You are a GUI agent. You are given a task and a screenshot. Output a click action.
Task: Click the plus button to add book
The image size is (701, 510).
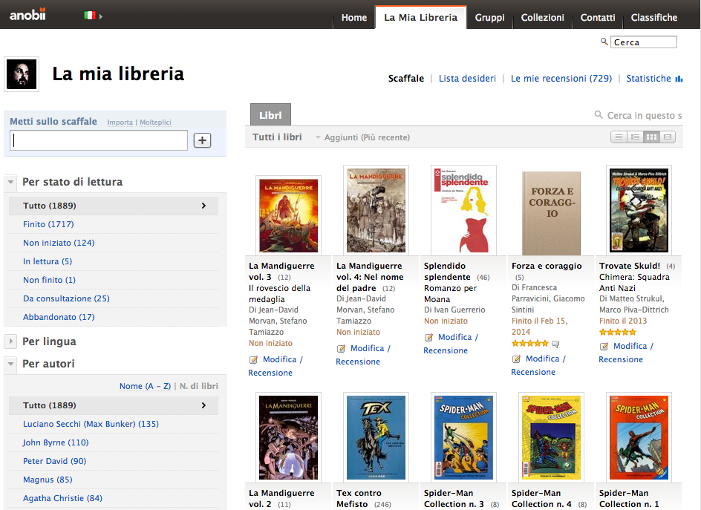(x=202, y=140)
